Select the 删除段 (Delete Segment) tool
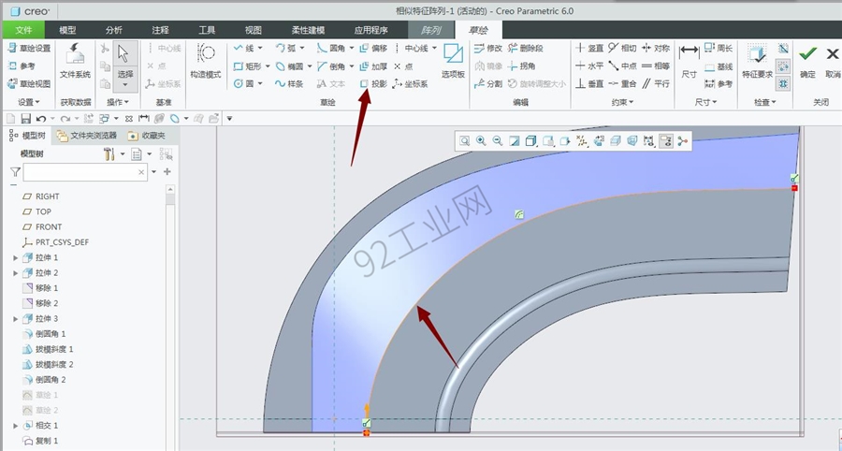Image resolution: width=842 pixels, height=451 pixels. pos(526,49)
